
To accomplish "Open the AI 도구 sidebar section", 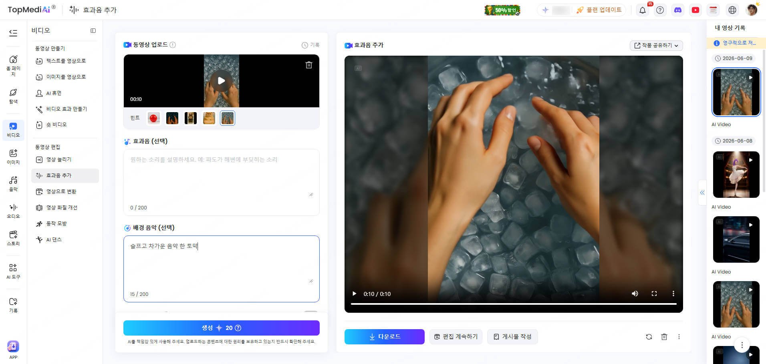I will click(13, 271).
